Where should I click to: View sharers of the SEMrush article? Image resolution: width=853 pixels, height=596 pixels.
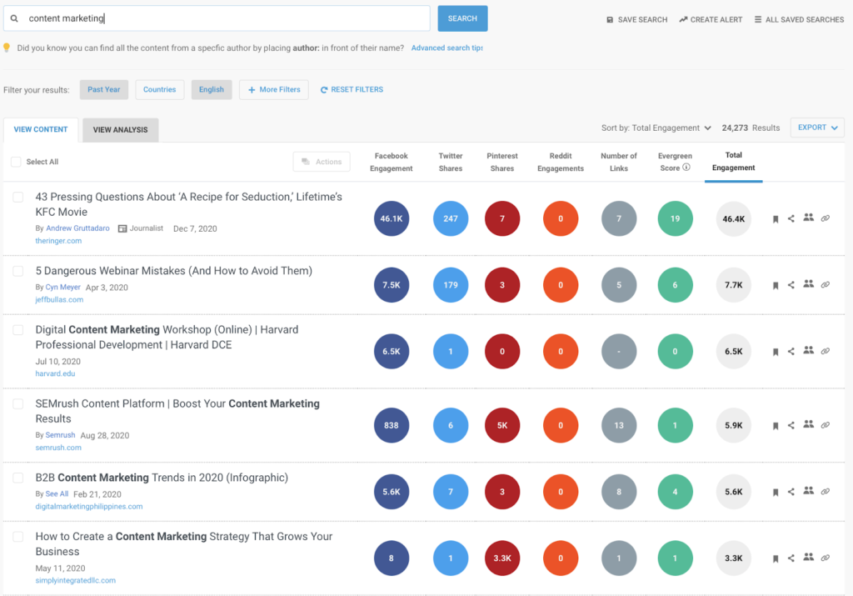(809, 425)
